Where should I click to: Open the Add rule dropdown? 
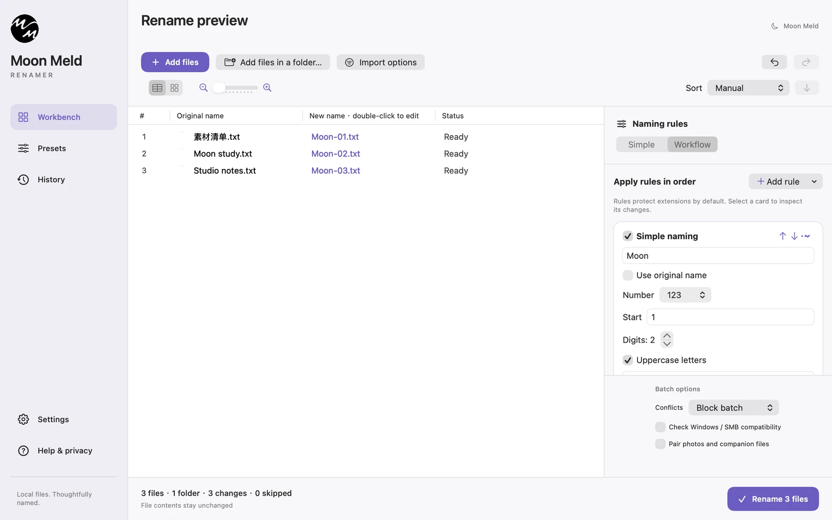point(786,181)
